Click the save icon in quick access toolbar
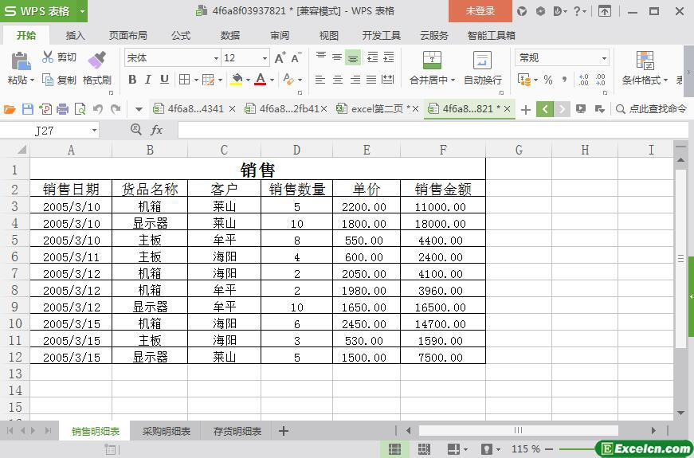The image size is (694, 458). [x=28, y=109]
